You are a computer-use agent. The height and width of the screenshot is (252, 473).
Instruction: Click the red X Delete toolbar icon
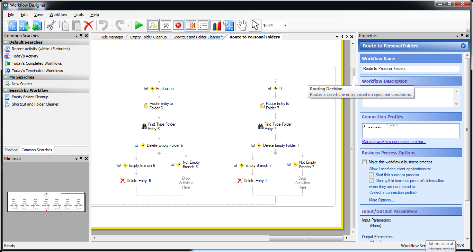click(x=89, y=25)
